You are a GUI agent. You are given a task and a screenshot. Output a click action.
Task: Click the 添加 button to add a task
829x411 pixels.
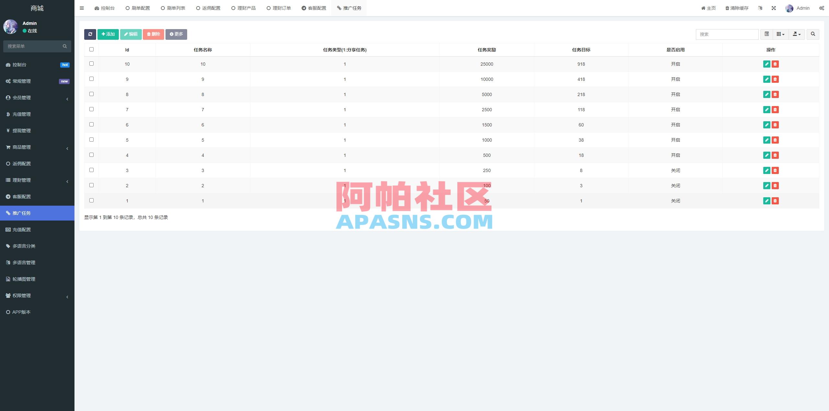108,34
